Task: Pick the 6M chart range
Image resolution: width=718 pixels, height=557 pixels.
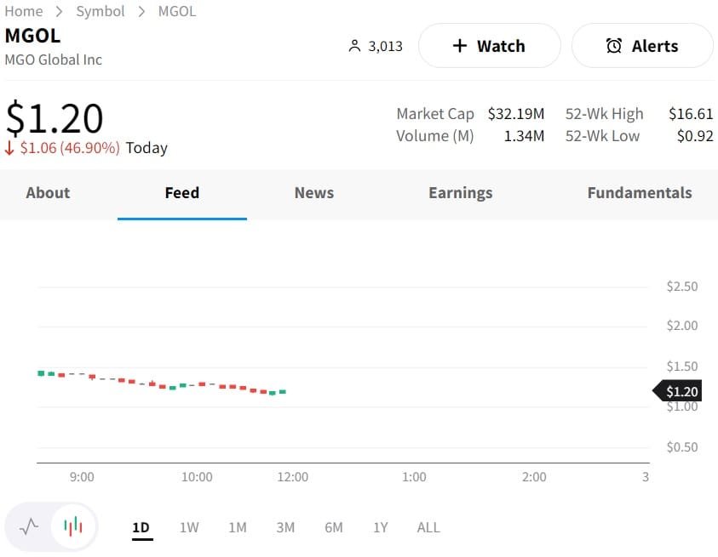Action: (x=334, y=527)
